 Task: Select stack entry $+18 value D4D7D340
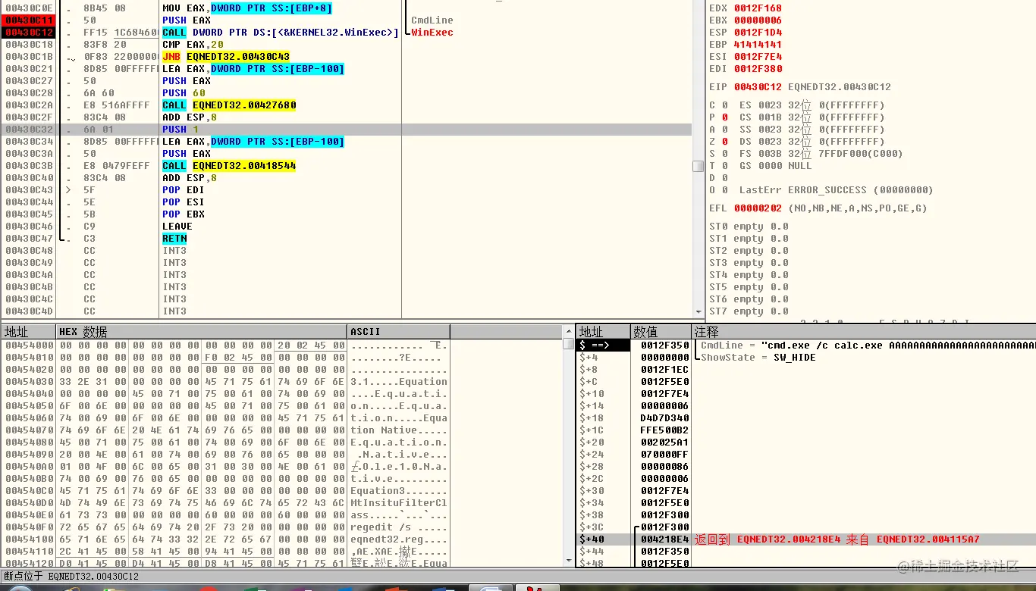(x=634, y=418)
